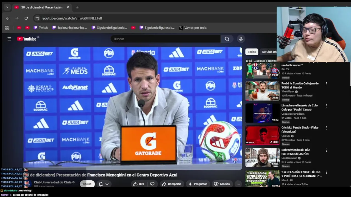
Task: Open second SiguiendoSiguiendo bookmark
Action: click(x=157, y=28)
